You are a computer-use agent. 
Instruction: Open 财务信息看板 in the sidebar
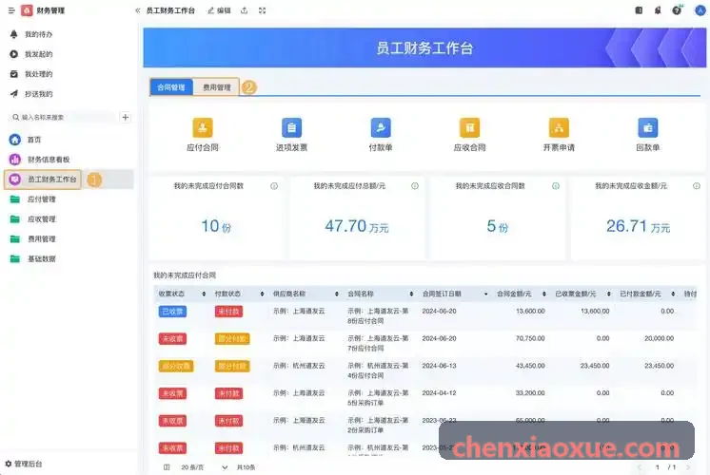pos(49,160)
